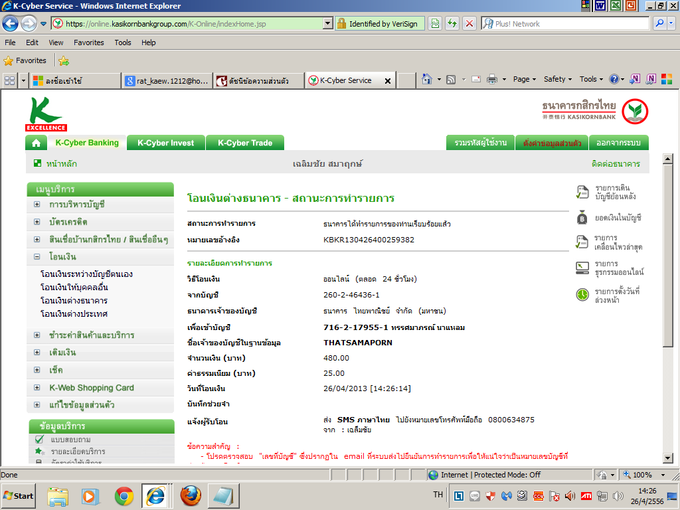Expand สินเชื่อบ้านกสิกรไทย menu section
This screenshot has height=510, width=680.
37,239
